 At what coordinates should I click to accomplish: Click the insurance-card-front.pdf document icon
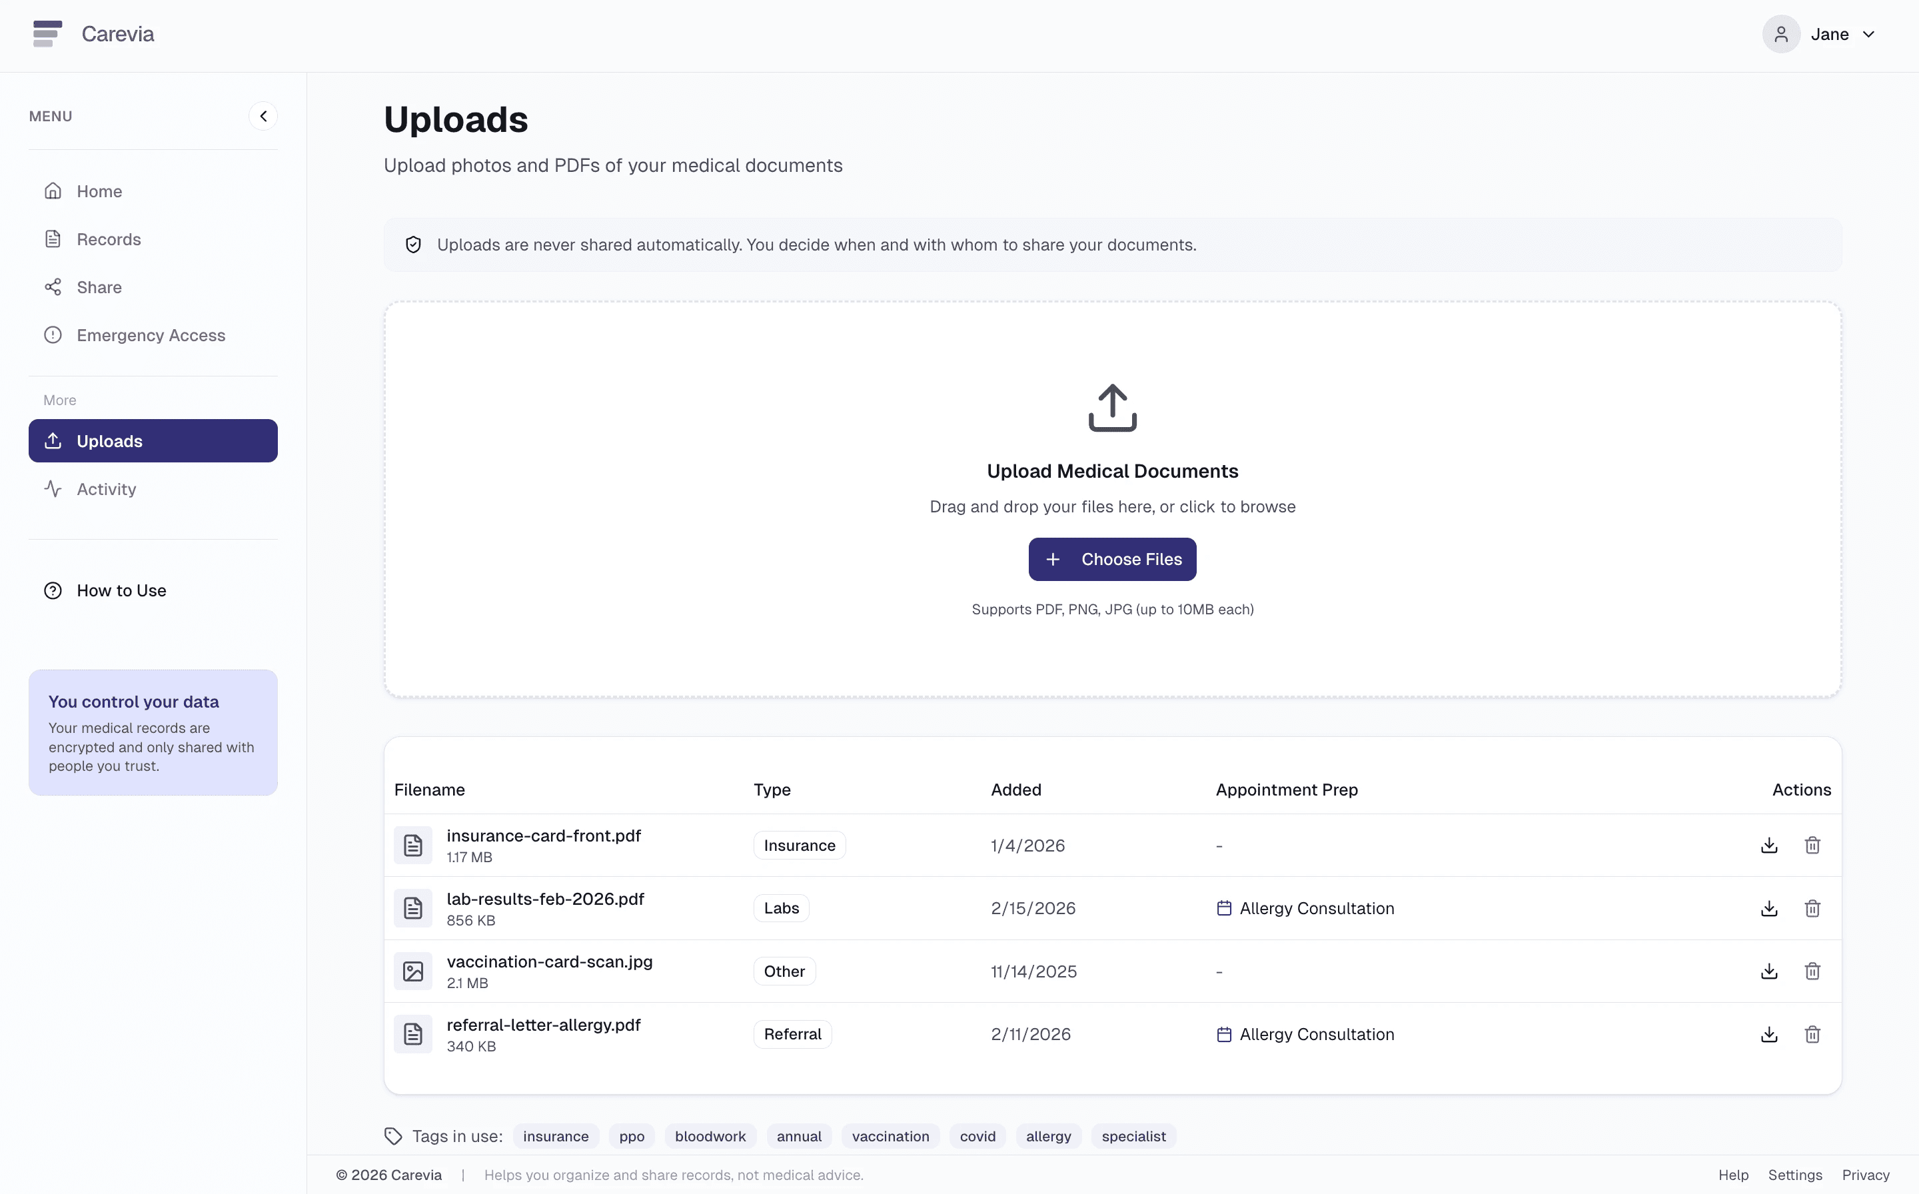[x=413, y=845]
